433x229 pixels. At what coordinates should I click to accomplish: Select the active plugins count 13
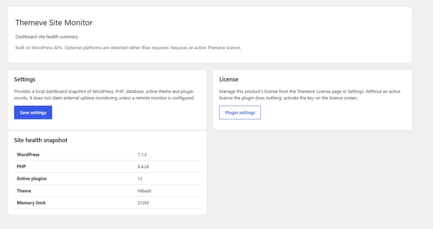(x=140, y=179)
